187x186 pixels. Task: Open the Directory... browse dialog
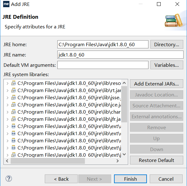click(x=167, y=44)
